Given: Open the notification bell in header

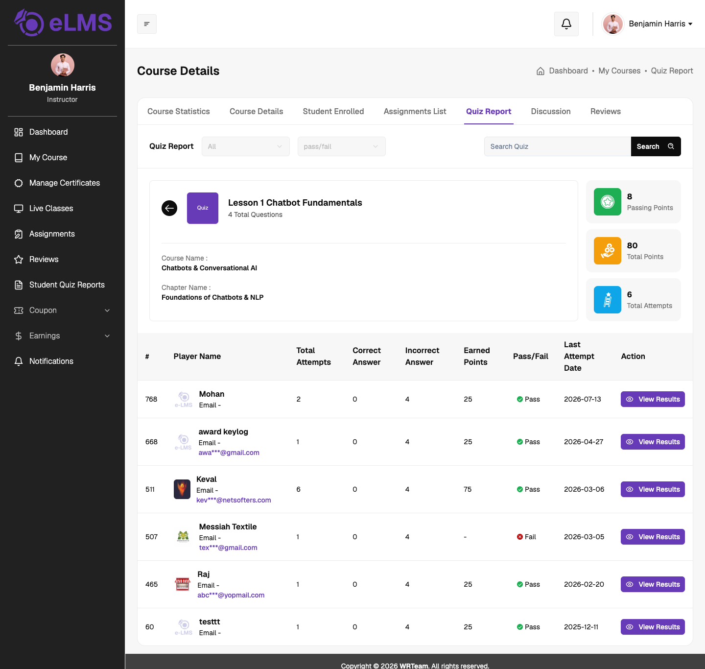Looking at the screenshot, I should [566, 24].
